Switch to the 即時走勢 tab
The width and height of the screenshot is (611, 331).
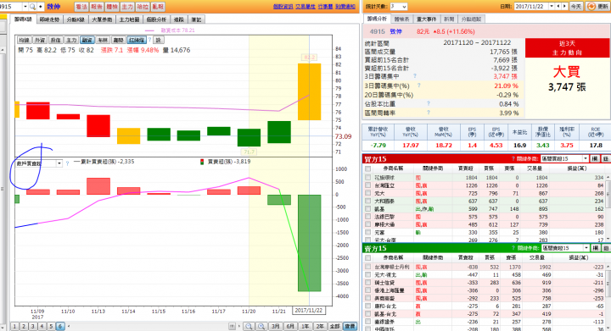49,19
